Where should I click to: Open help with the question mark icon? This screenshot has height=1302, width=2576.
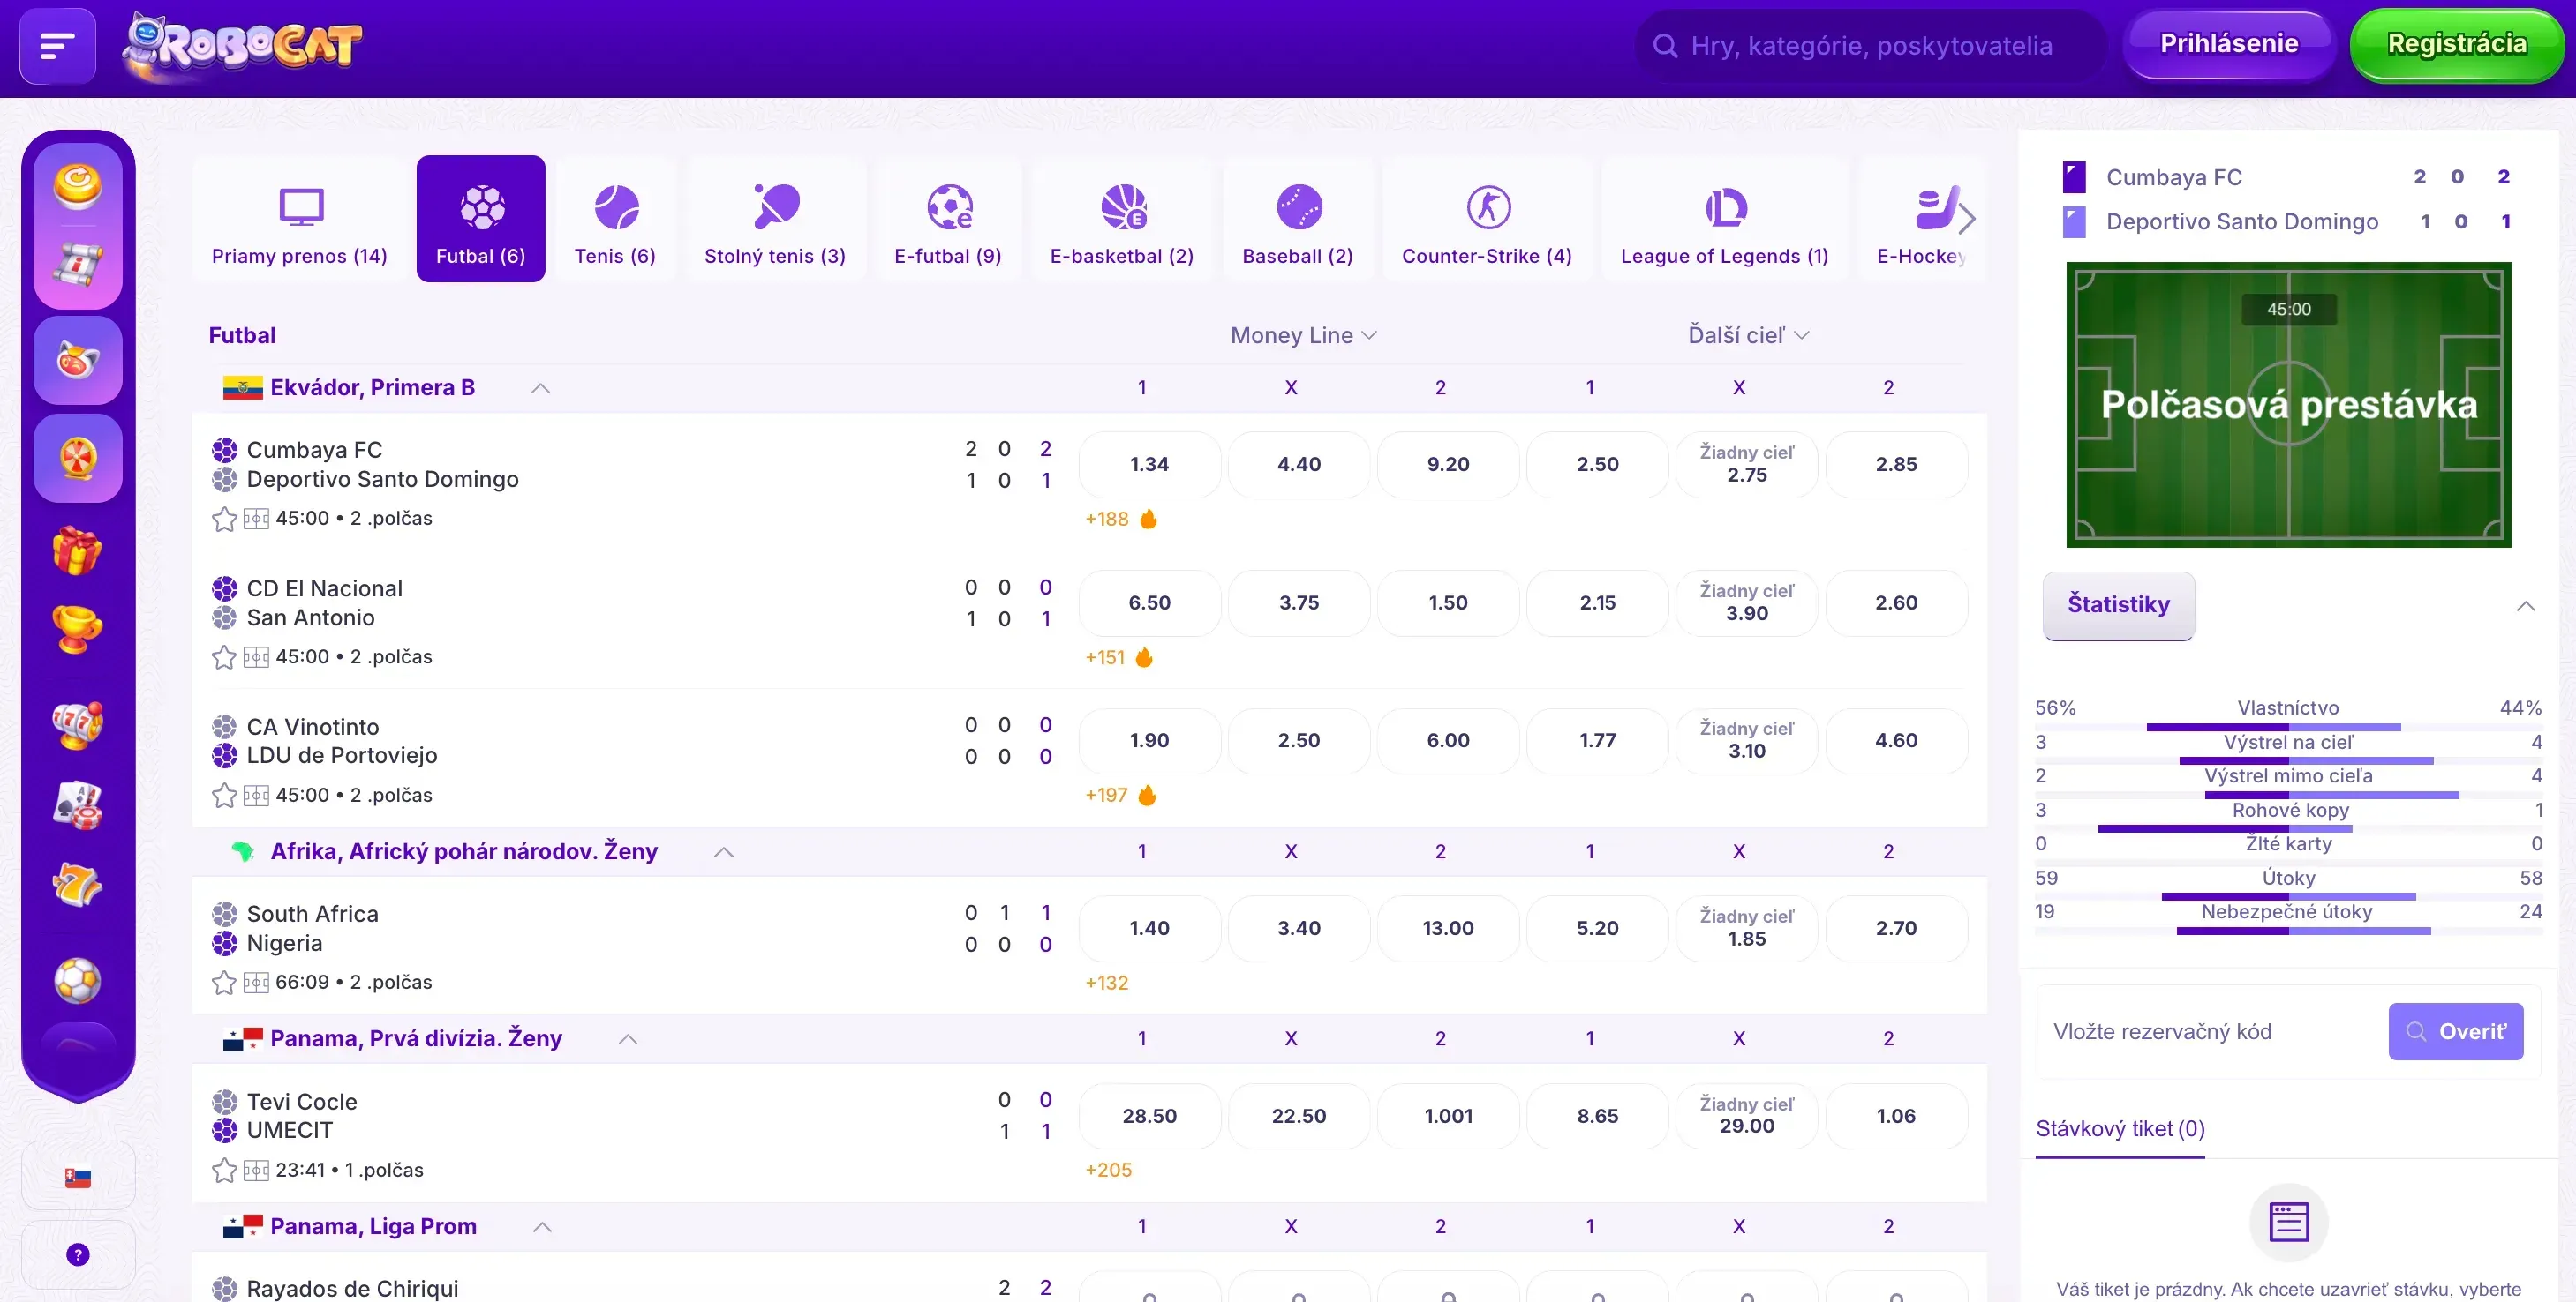point(78,1255)
